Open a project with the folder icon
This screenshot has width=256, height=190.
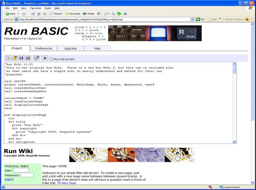coord(14,58)
